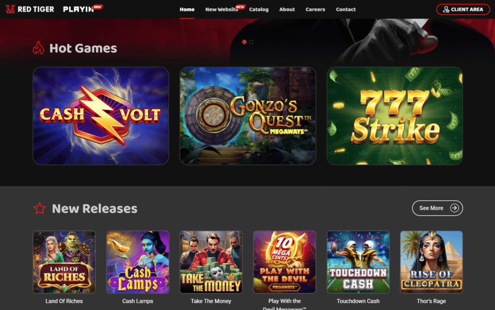
Task: Open the Cash Volt hot game
Action: [x=101, y=116]
